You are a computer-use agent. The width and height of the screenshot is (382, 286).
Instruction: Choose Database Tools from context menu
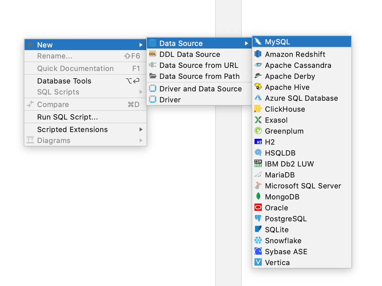[85, 81]
